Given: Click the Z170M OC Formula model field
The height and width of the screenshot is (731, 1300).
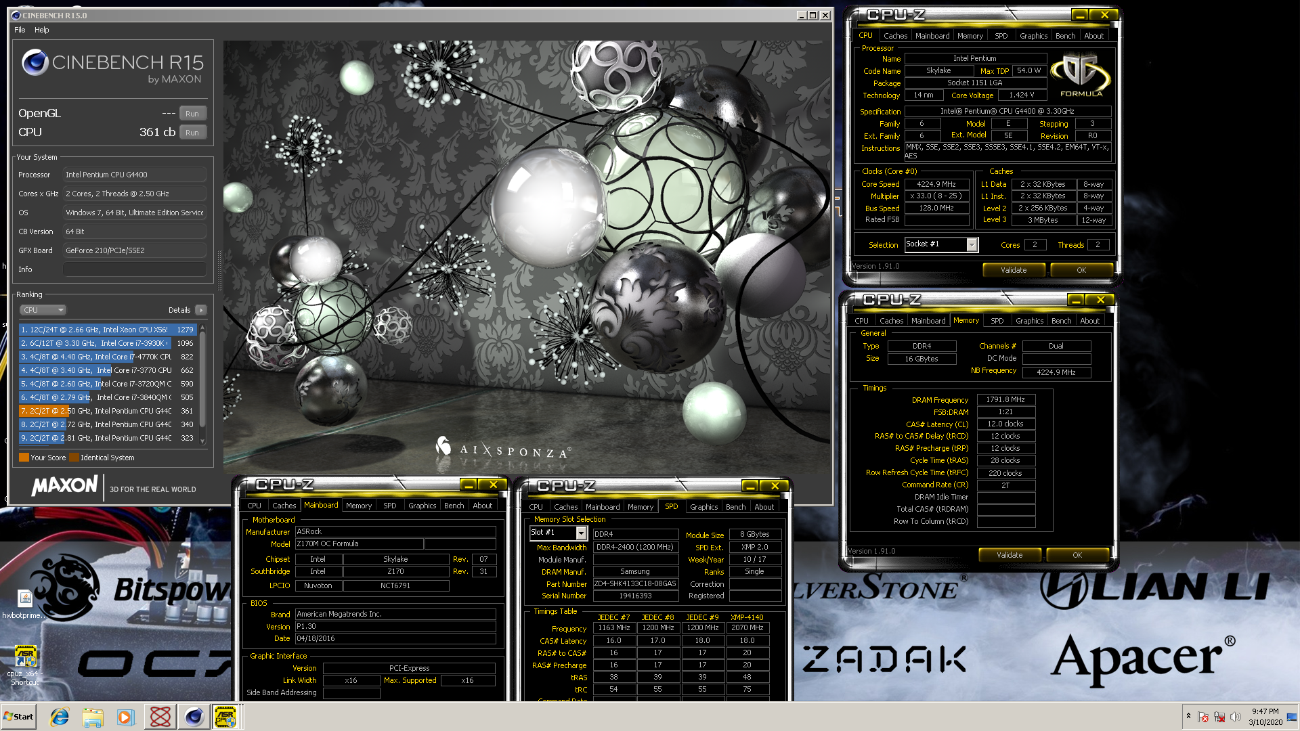Looking at the screenshot, I should pos(359,544).
